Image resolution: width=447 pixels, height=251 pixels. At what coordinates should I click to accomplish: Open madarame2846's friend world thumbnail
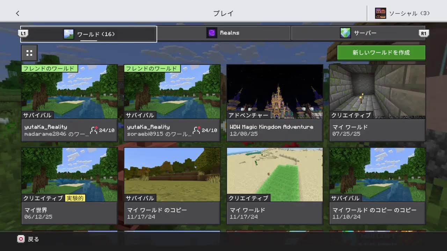[69, 92]
